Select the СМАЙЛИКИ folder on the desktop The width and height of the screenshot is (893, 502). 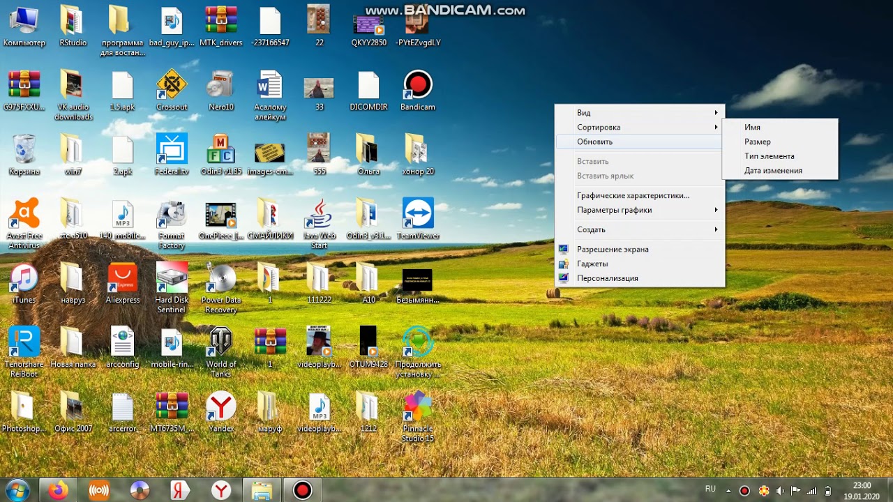tap(270, 219)
